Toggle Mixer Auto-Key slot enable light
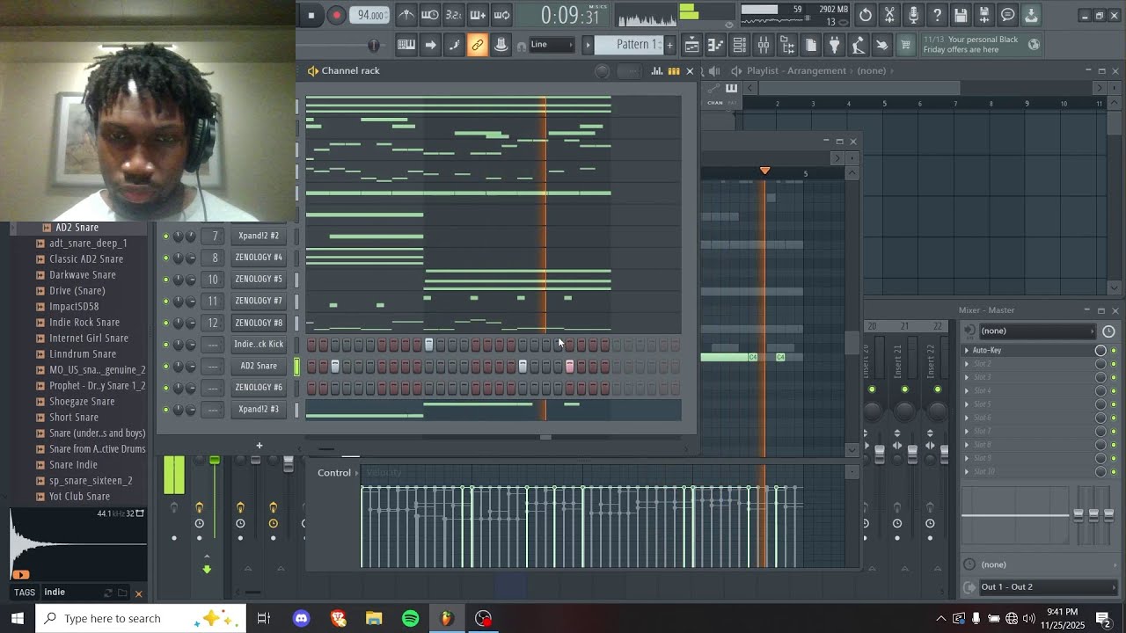1126x633 pixels. point(1114,351)
